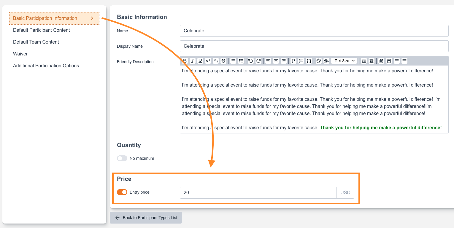Click the chevron beside Basic Participation Information

[x=92, y=18]
